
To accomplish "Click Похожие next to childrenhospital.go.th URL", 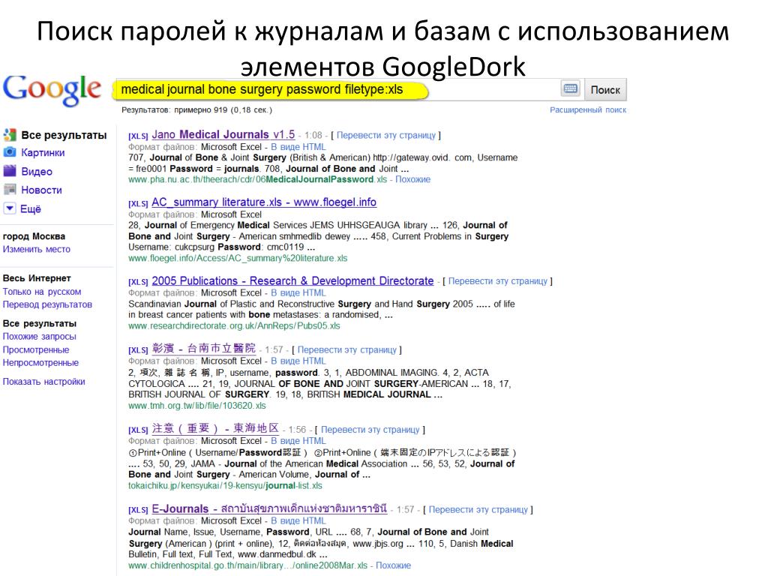I will 393,565.
